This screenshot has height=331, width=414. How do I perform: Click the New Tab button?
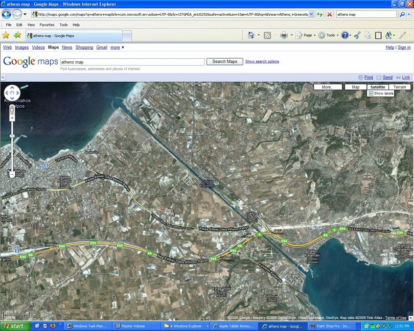pos(127,36)
